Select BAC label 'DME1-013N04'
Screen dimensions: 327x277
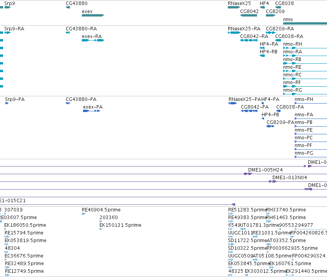tap(290, 178)
